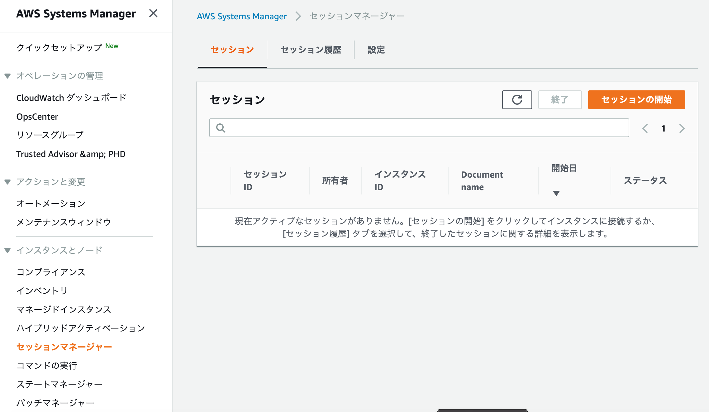Click the AWS Systems Manager sidebar heading
The width and height of the screenshot is (709, 412).
[x=76, y=14]
